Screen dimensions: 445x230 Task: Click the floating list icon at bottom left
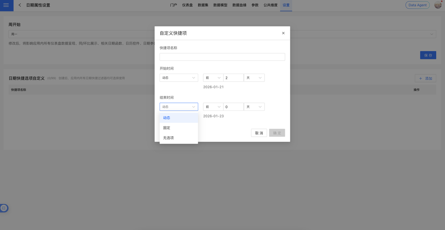point(4,208)
